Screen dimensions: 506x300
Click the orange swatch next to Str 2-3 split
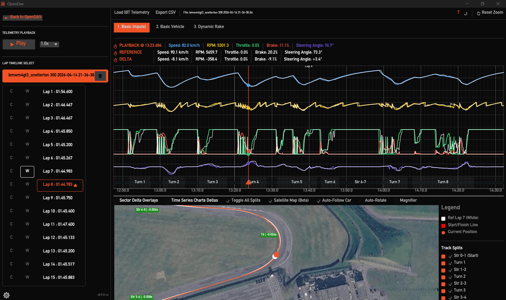(443, 284)
